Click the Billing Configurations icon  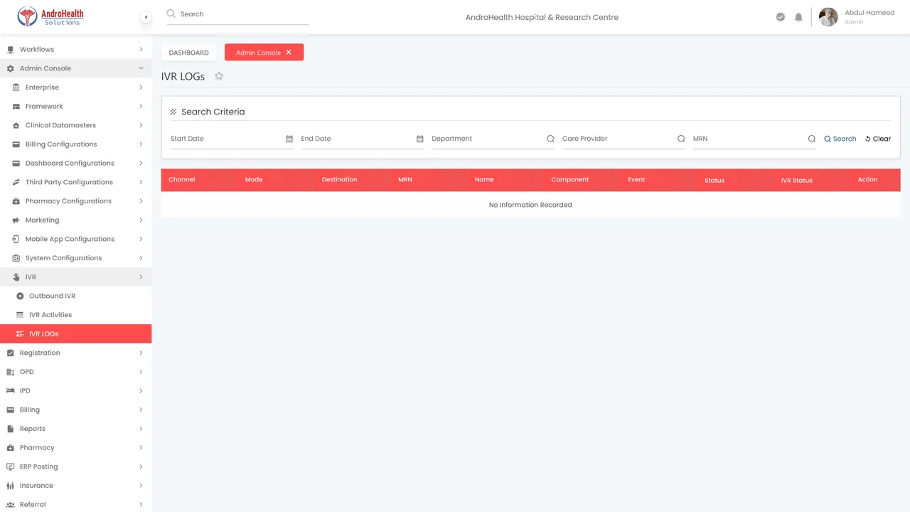(16, 144)
